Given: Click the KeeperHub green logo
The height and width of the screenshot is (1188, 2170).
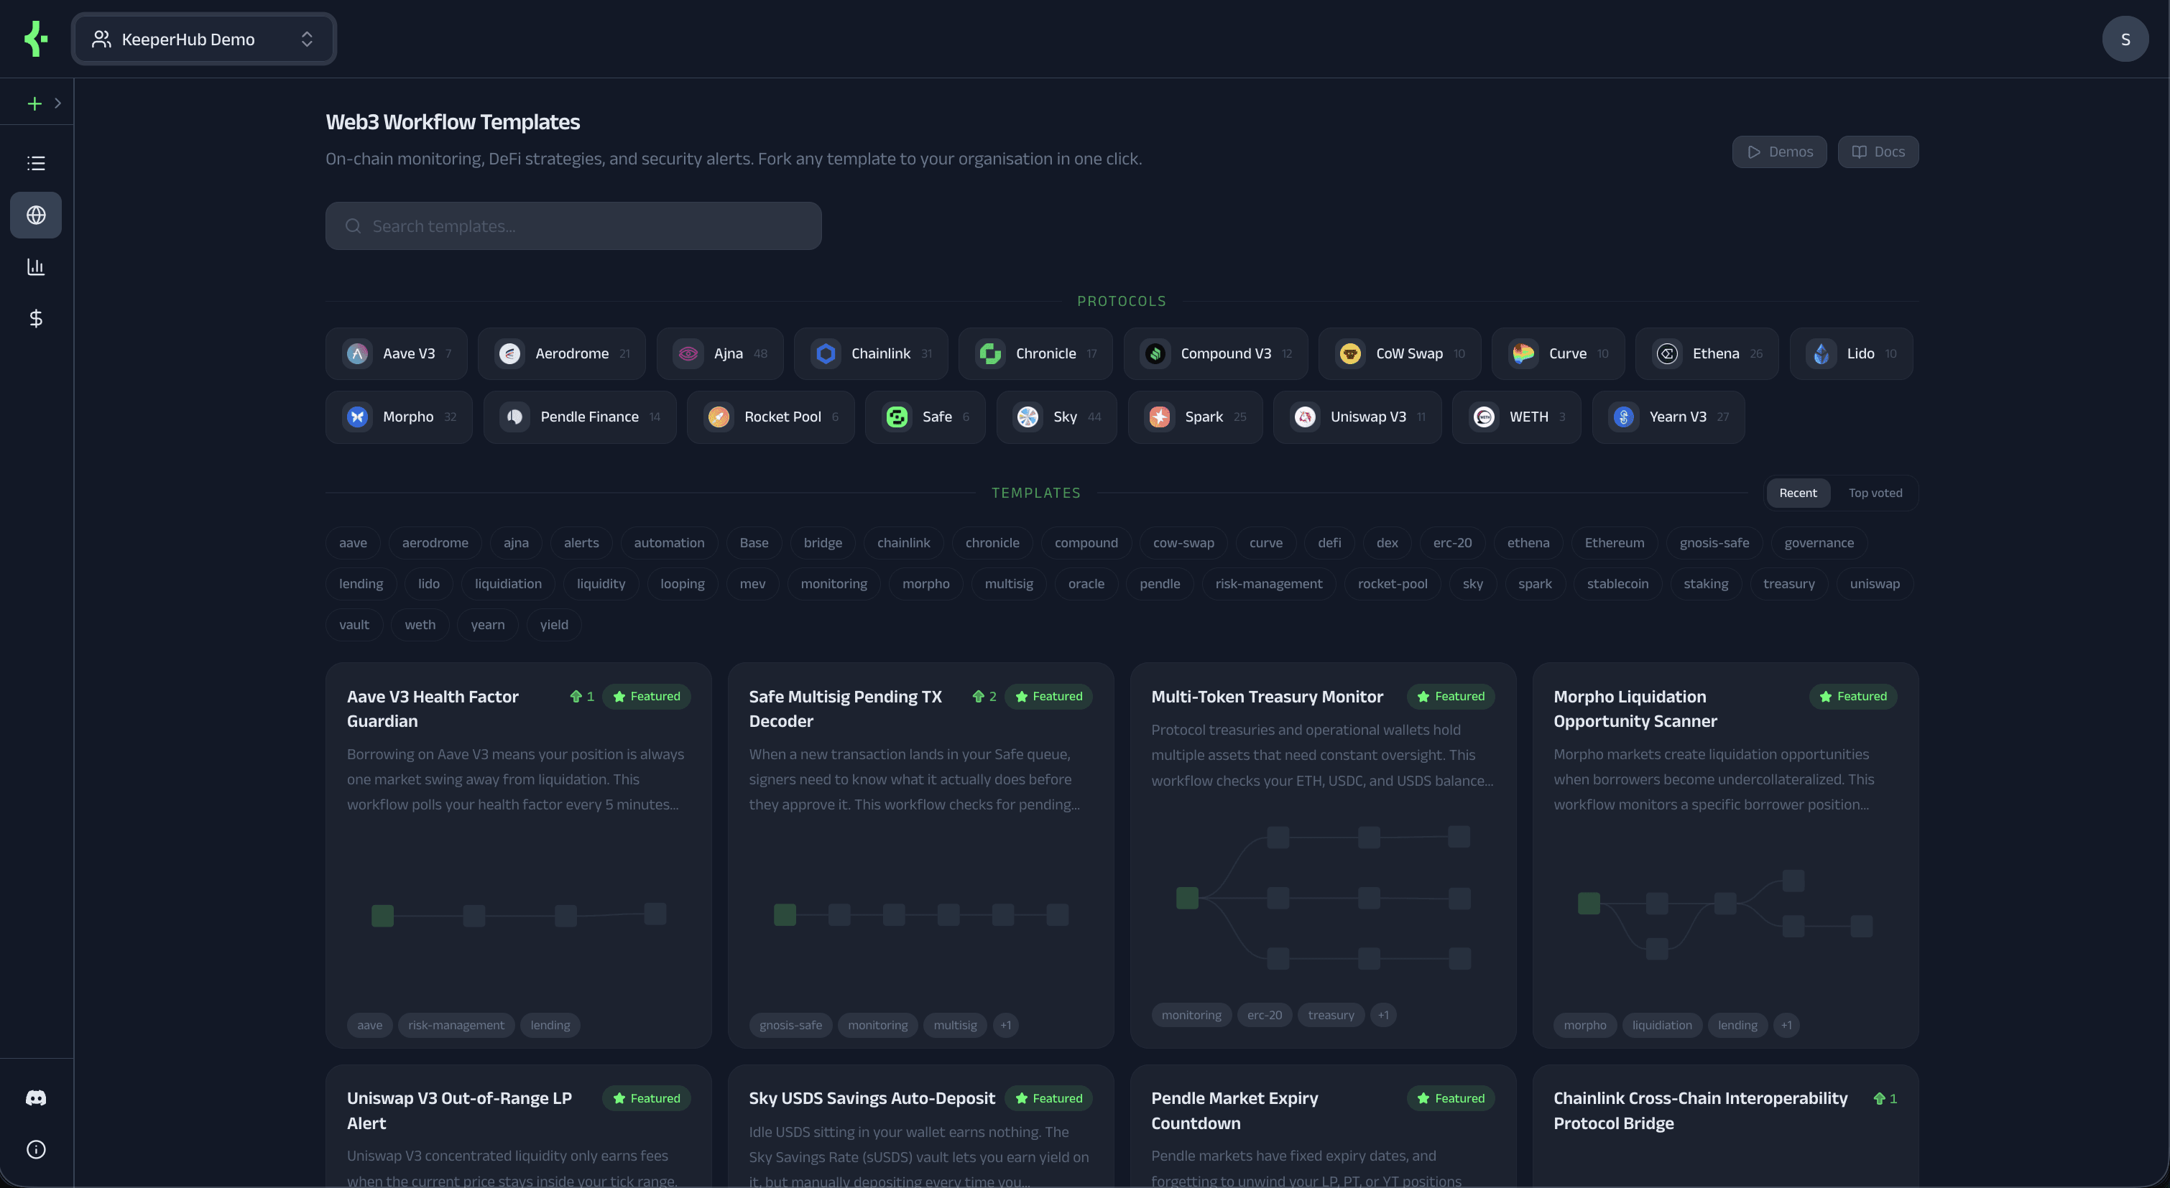Looking at the screenshot, I should [35, 39].
